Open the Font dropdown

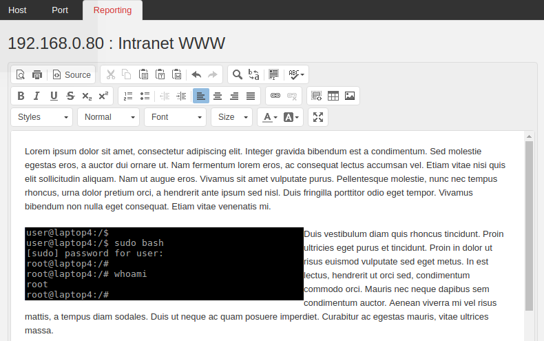click(x=175, y=117)
